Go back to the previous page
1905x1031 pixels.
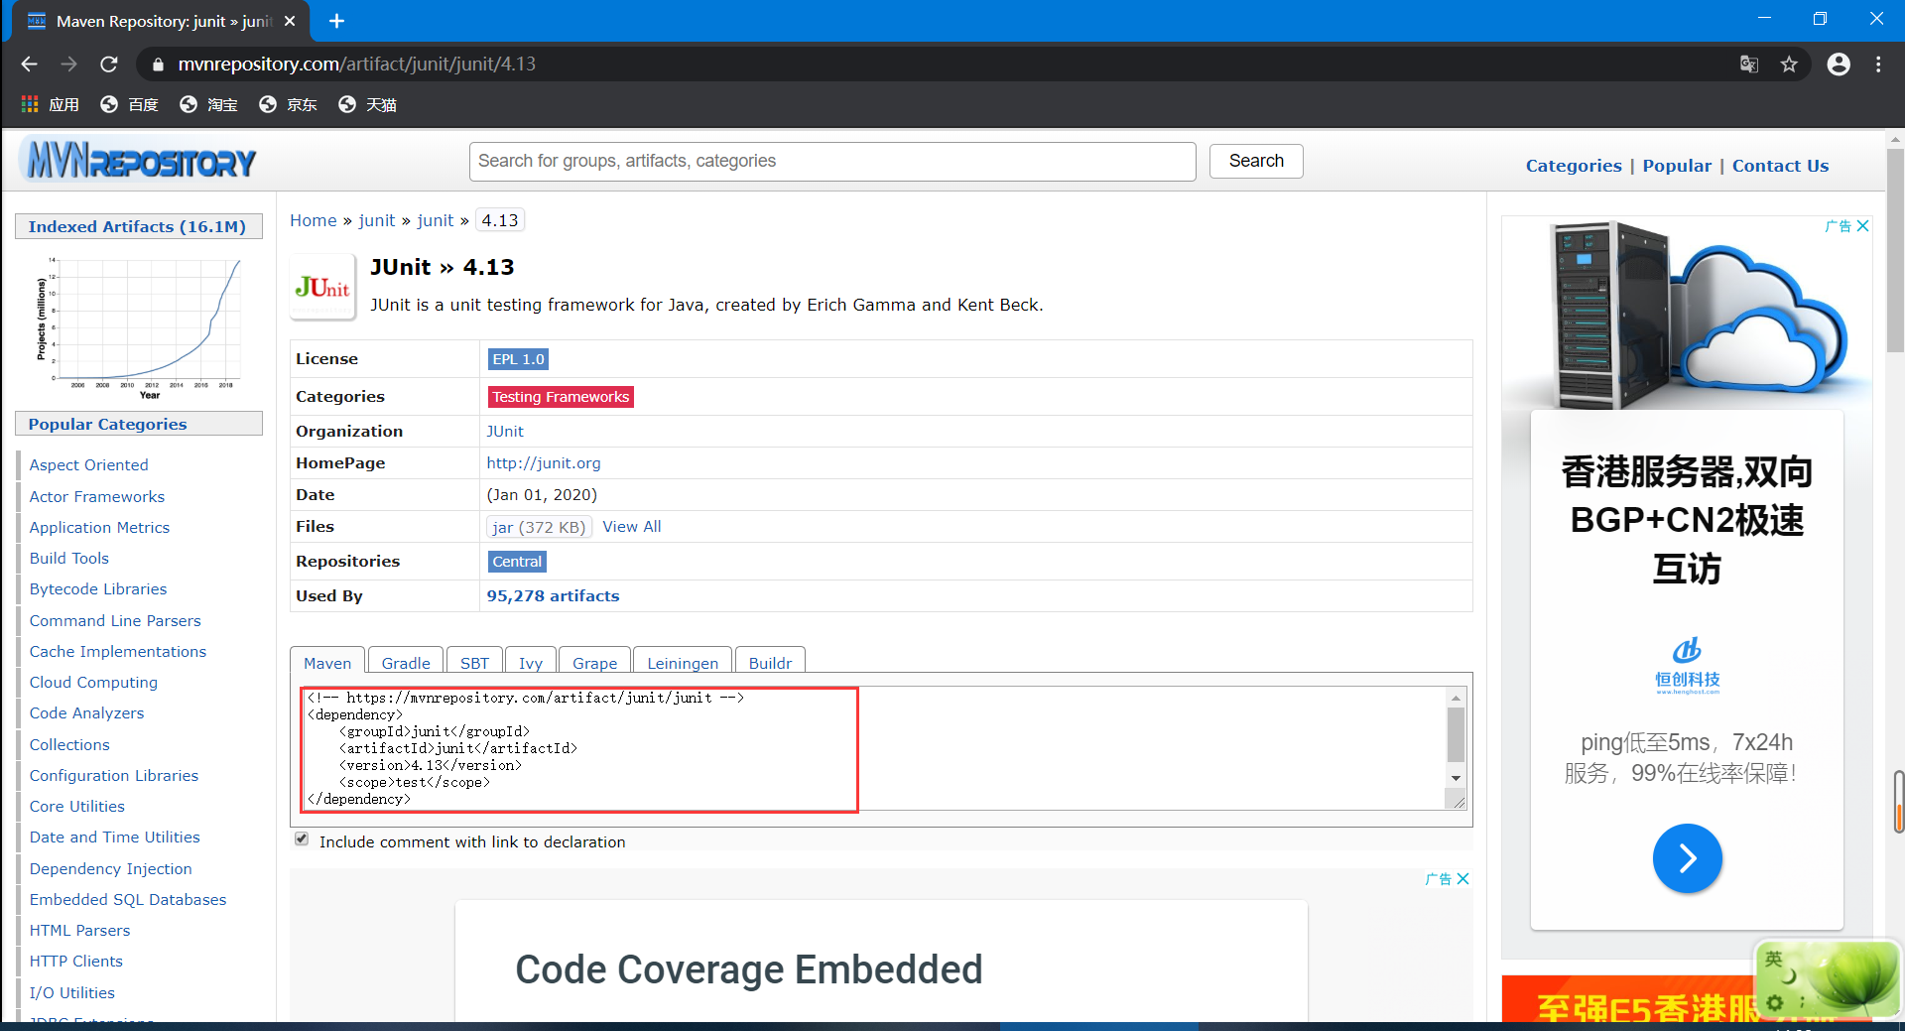click(x=29, y=64)
